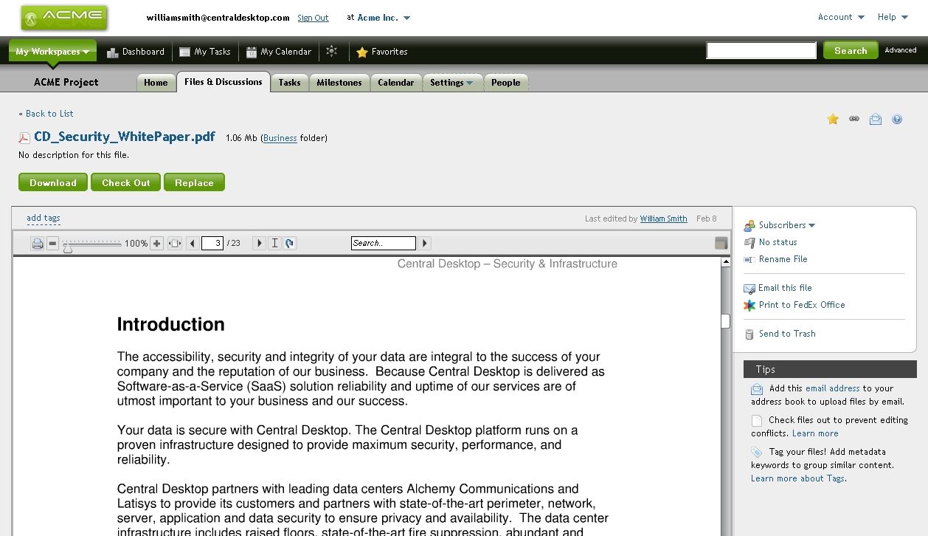The image size is (928, 536).
Task: Open the Business folder link
Action: coord(280,138)
